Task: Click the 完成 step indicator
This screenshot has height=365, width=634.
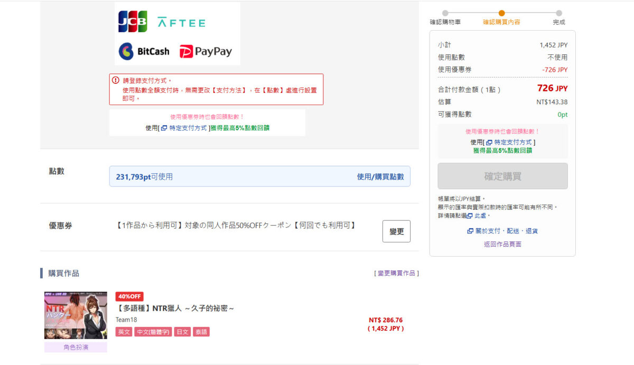Action: click(x=559, y=18)
